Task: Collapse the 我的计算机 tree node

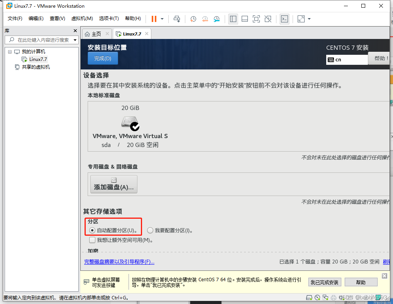Action: pos(10,52)
